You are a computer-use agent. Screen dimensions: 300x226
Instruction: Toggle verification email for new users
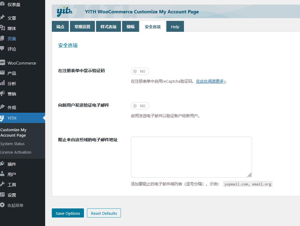(140, 106)
